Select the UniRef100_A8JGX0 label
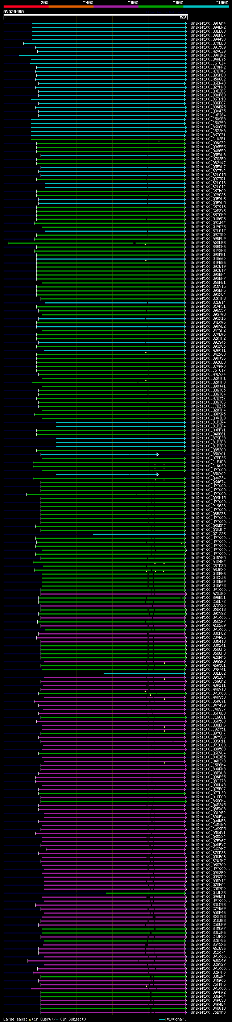Viewport: 232px width, 1022px height. pyautogui.click(x=208, y=570)
